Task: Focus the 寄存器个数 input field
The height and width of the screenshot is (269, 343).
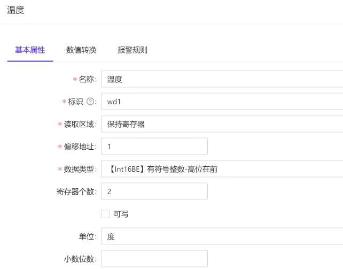Action: click(x=154, y=191)
